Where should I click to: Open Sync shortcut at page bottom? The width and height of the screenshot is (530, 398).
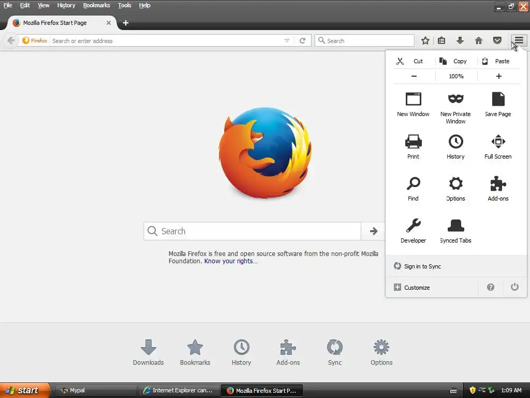335,352
